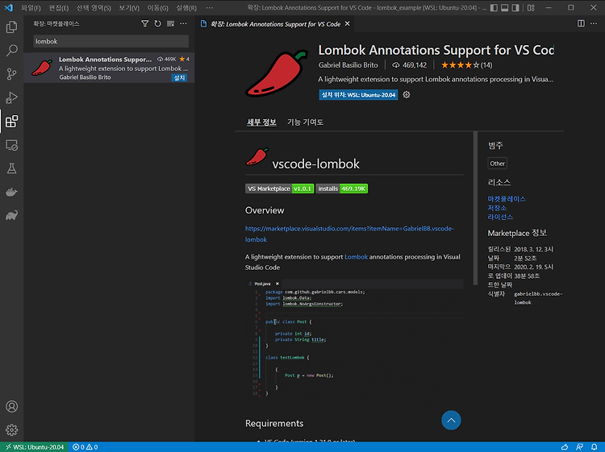Open editor more actions ellipsis
The width and height of the screenshot is (605, 452).
click(594, 23)
